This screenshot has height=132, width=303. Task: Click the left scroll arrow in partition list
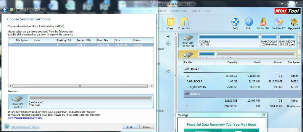(x=10, y=86)
